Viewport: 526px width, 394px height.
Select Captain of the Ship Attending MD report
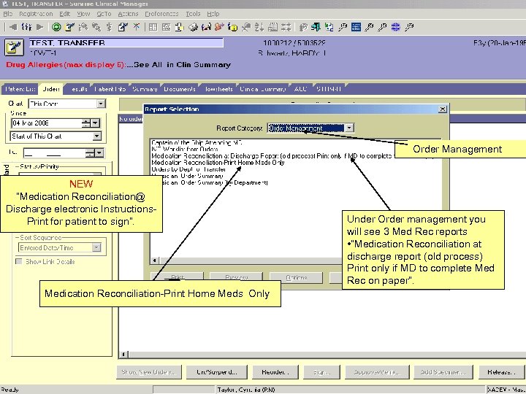click(197, 142)
